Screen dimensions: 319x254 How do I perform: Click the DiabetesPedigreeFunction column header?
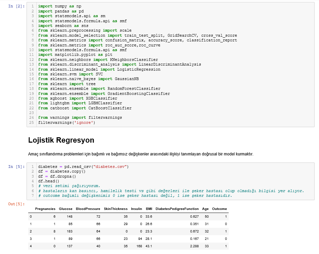pos(177,209)
